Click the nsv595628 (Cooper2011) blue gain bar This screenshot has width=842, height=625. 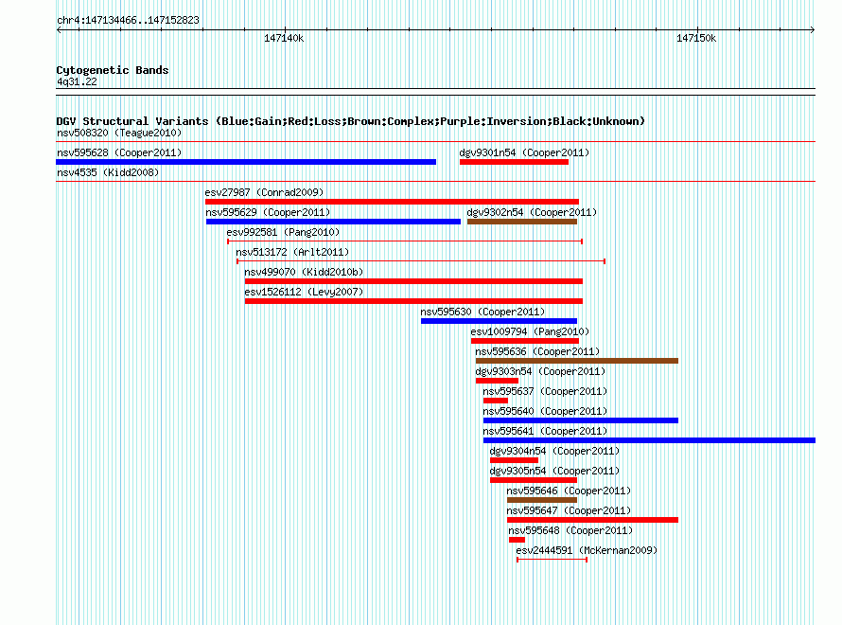246,162
